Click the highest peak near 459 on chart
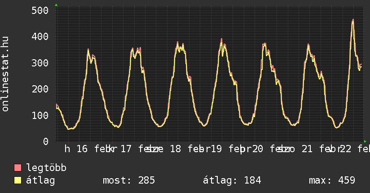 [353, 20]
